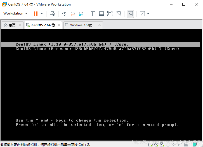Pause the virtual machine with the orange button
Image resolution: width=203 pixels, height=147 pixels.
tap(36, 14)
